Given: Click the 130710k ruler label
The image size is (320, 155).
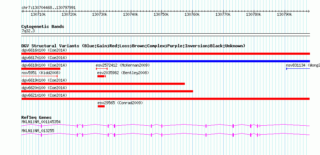Looking at the screenshot, I should point(38,15).
